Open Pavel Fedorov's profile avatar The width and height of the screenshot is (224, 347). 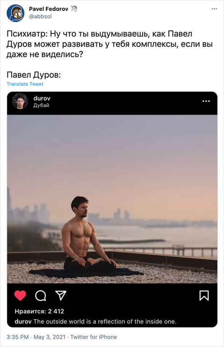[x=15, y=13]
